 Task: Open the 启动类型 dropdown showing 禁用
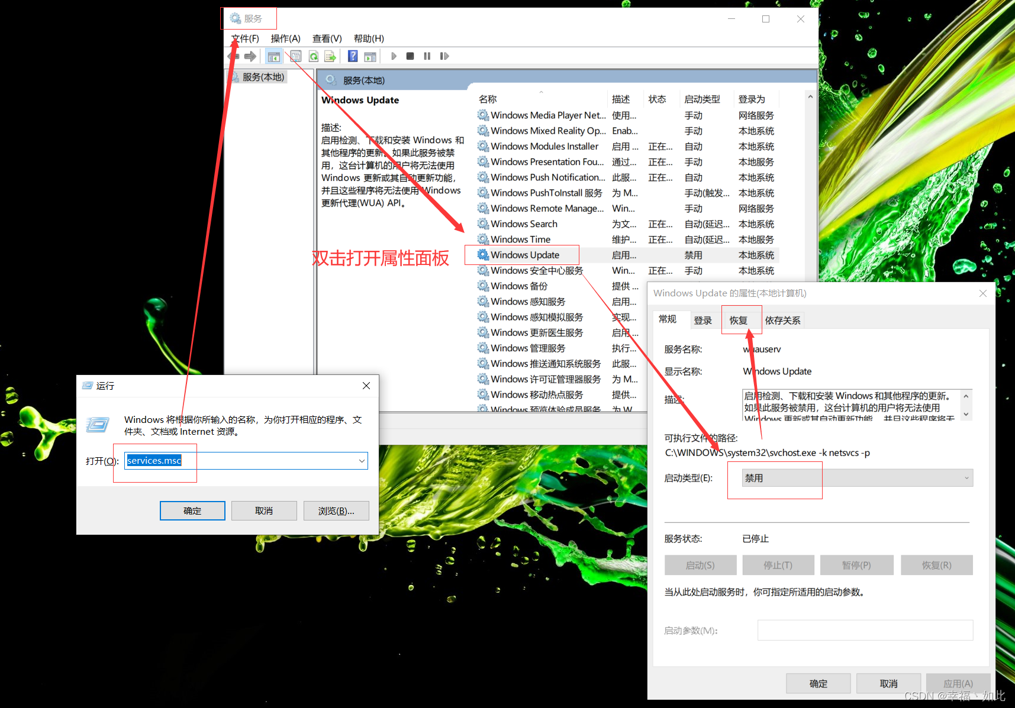click(x=858, y=478)
